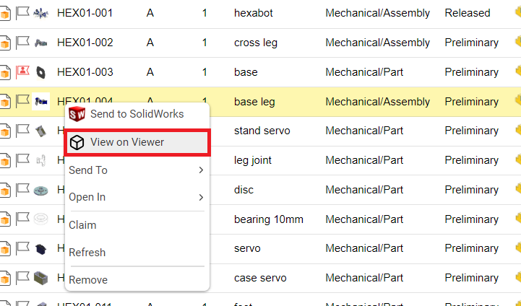Click the red claimed-user icon on HEX01-003 row

click(x=22, y=71)
